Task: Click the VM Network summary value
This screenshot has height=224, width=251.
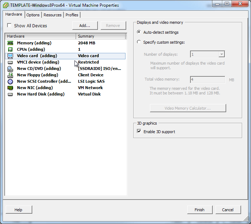Action: coord(90,88)
